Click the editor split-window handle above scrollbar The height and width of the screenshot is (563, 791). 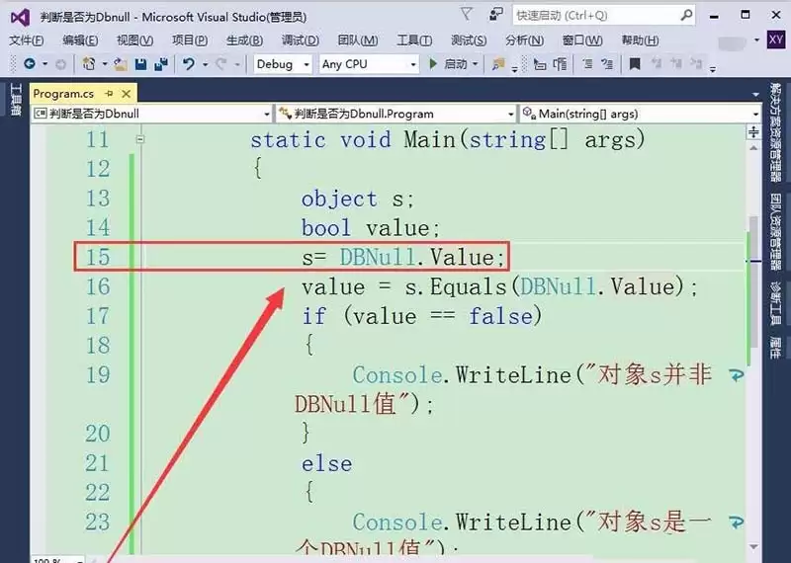click(x=753, y=132)
